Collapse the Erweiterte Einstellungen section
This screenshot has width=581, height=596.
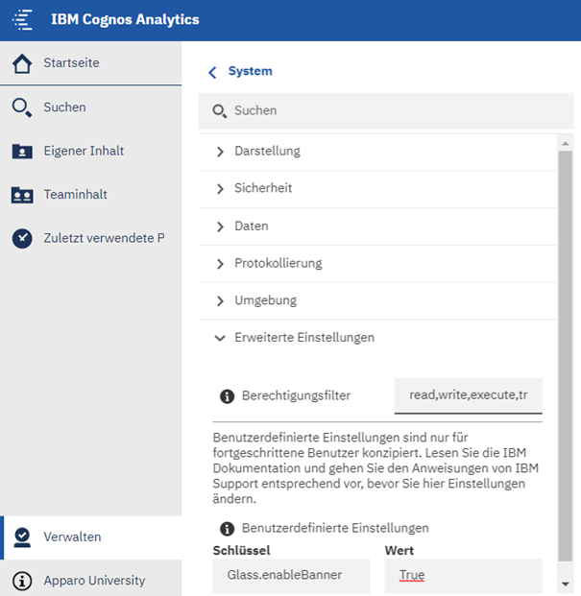tap(221, 338)
